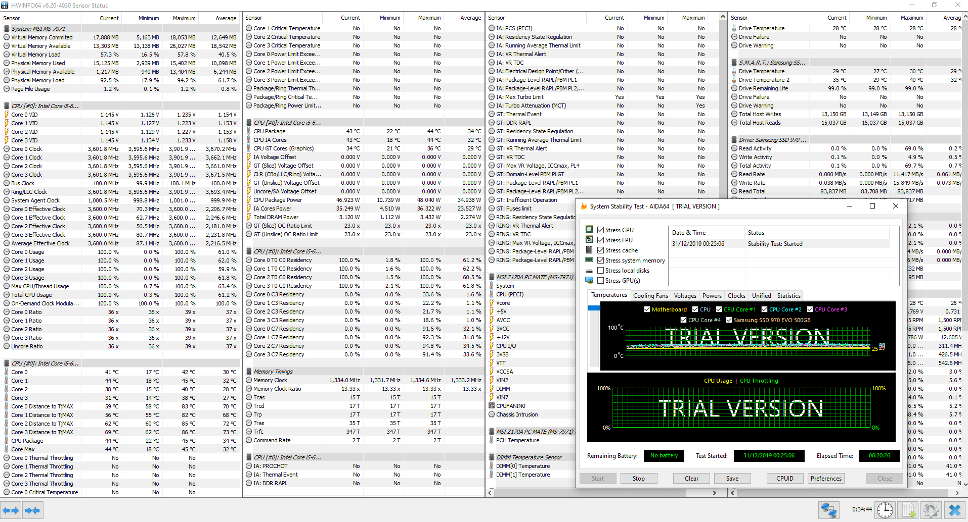Open the Voltages tab
This screenshot has width=968, height=522.
click(x=685, y=296)
